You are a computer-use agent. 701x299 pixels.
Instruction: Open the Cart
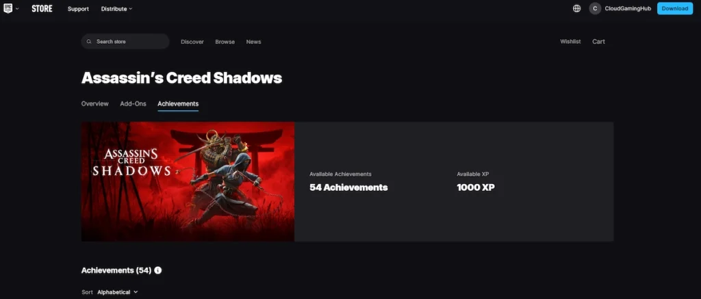(598, 42)
